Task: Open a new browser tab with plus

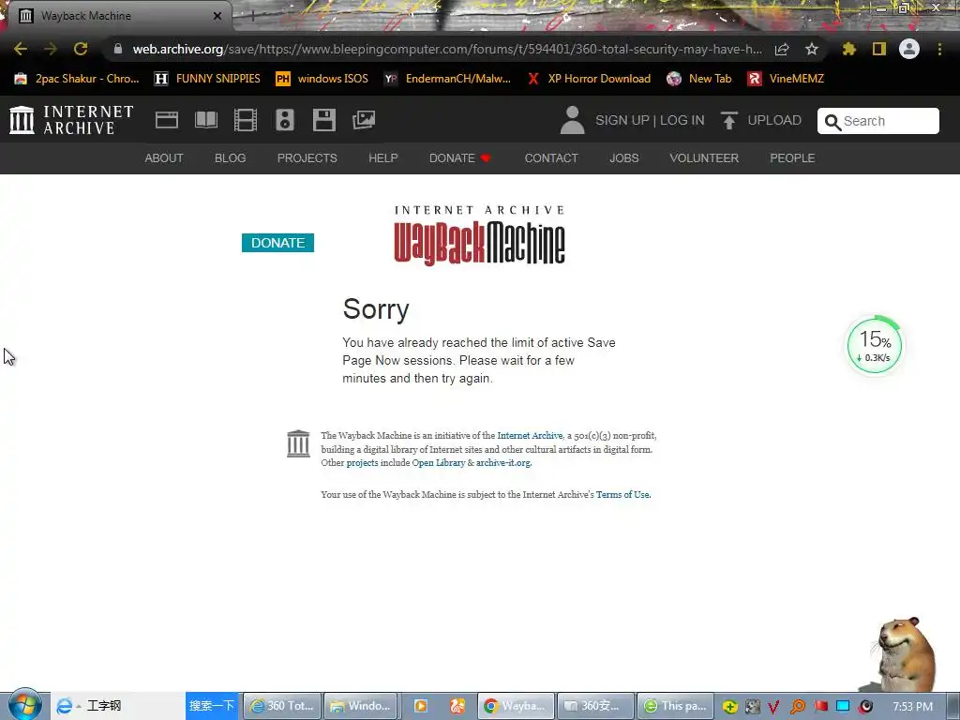Action: [x=252, y=16]
